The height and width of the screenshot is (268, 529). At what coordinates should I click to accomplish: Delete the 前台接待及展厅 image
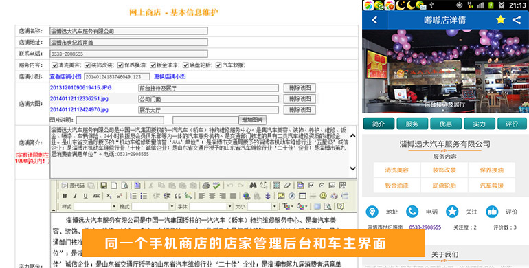300,88
